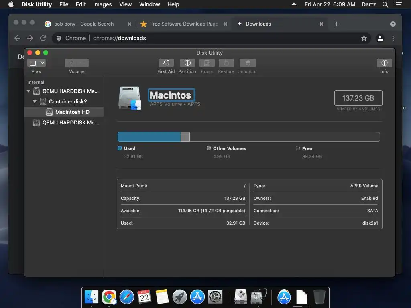This screenshot has width=411, height=308.
Task: Open a new Chrome tab
Action: coord(337,24)
